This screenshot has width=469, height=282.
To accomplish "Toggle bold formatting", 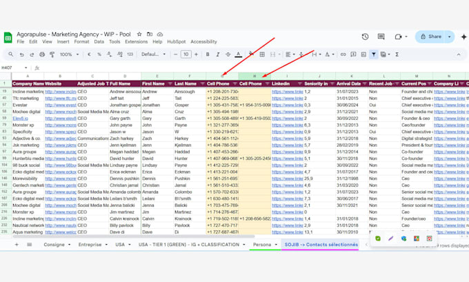I will [x=208, y=54].
